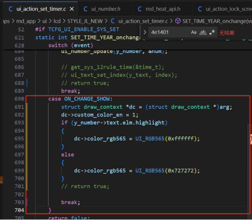This screenshot has width=252, height=220.
Task: Open the lcd breadcrumb folder
Action: pos(57,21)
